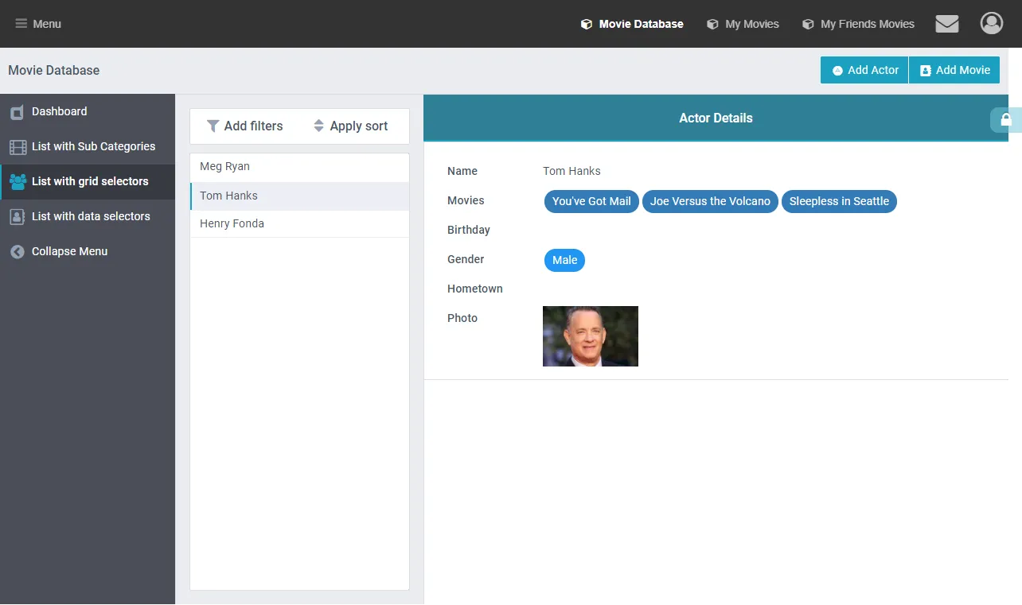This screenshot has height=605, width=1022.
Task: Click the Dashboard sidebar icon
Action: click(x=17, y=112)
